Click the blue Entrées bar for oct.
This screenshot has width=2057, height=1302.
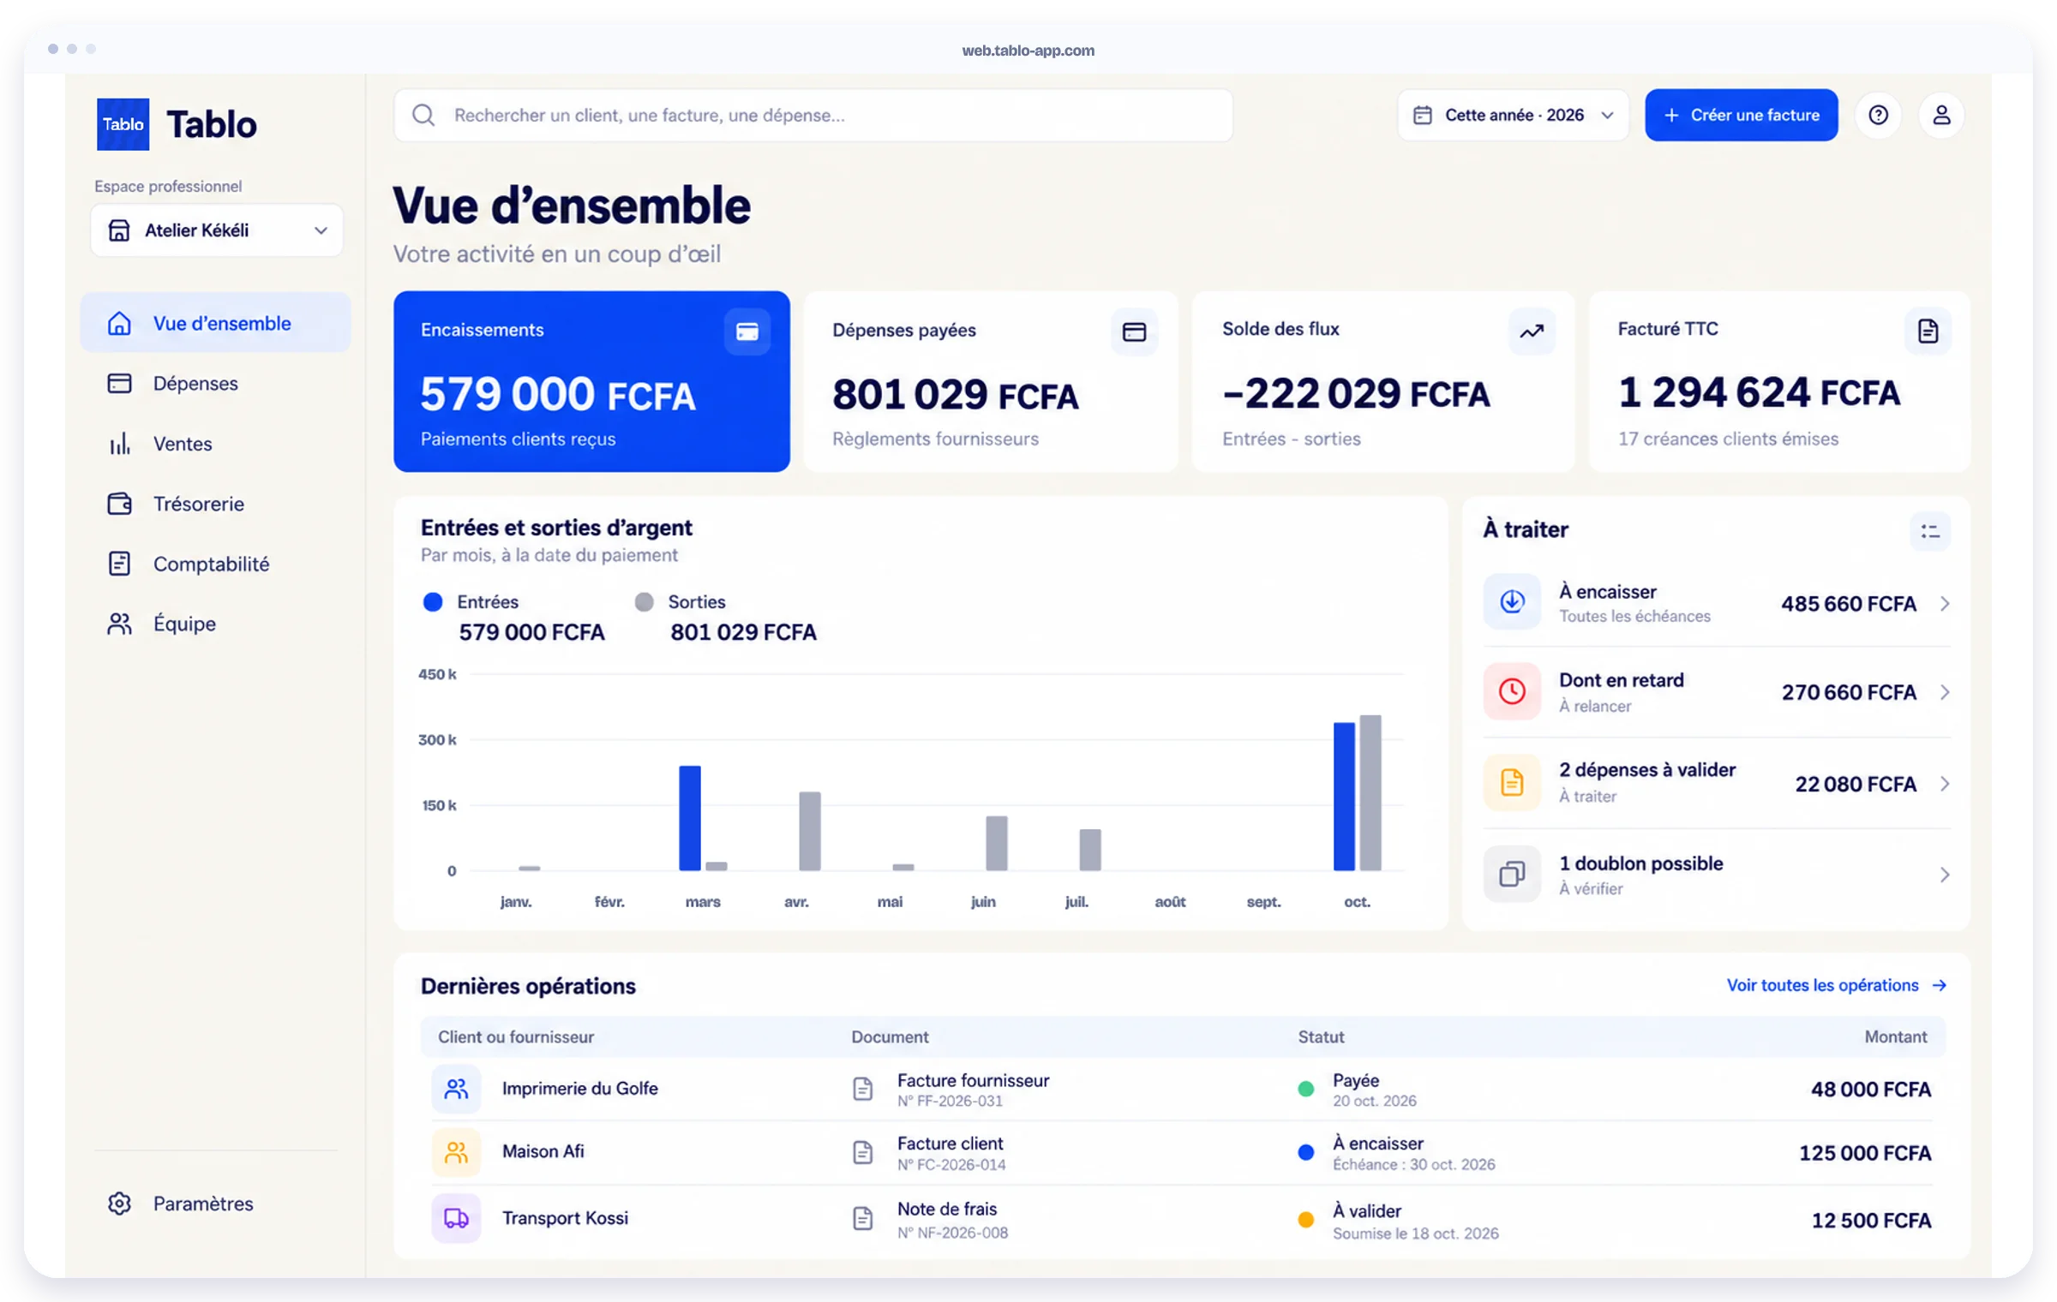1343,796
